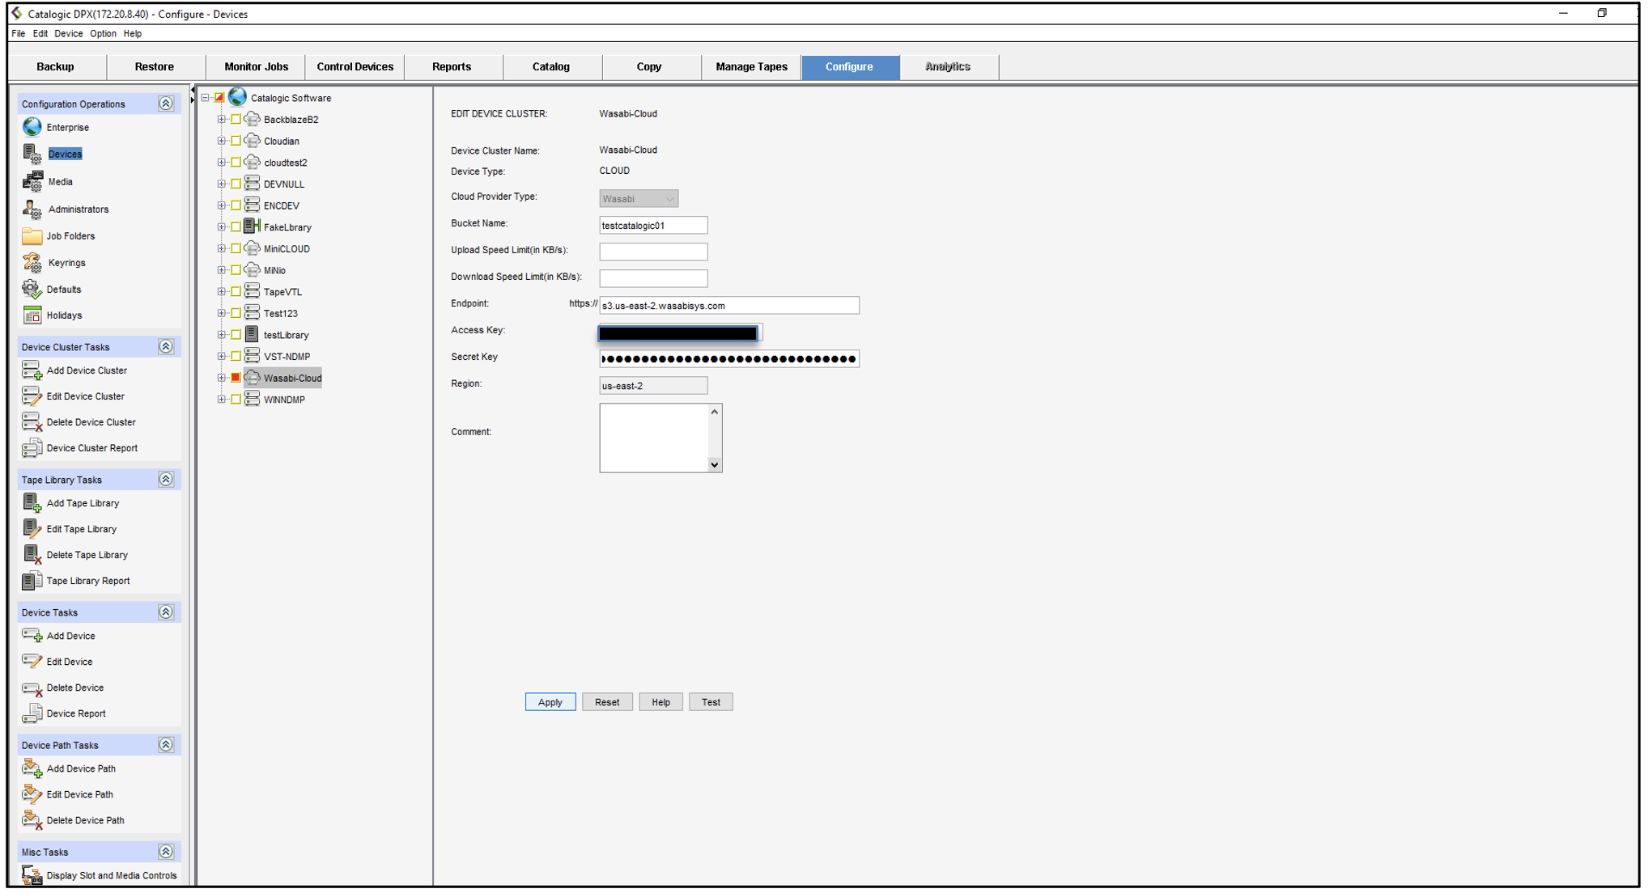The height and width of the screenshot is (893, 1648).
Task: Check the BackblazeB2 cluster checkbox
Action: (236, 119)
